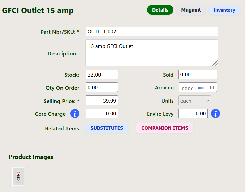Click the 'Description:' label
The width and height of the screenshot is (245, 192).
tap(63, 54)
